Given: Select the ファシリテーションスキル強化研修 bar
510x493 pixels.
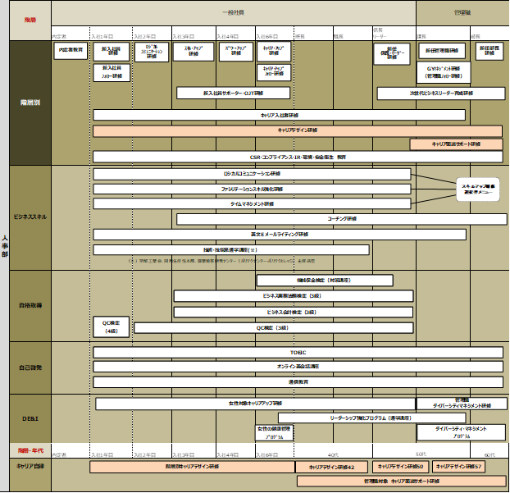Looking at the screenshot, I should tap(252, 189).
